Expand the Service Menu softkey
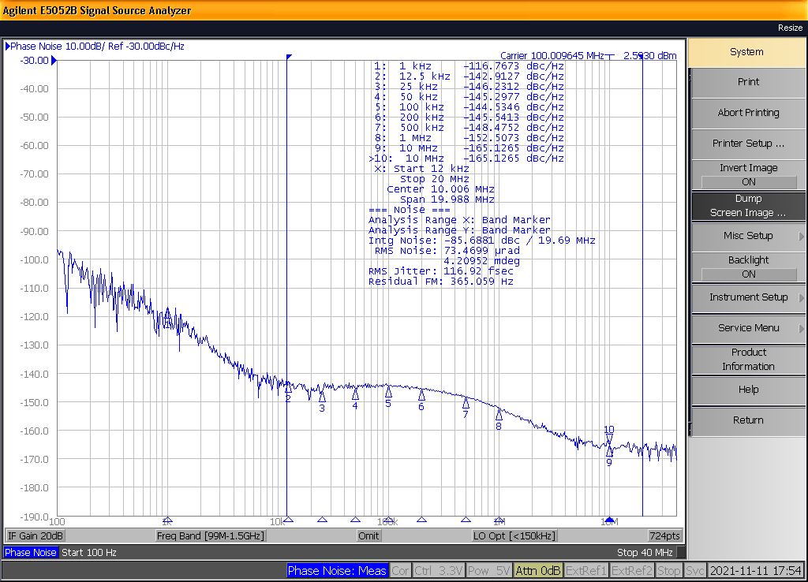808x582 pixels. click(x=748, y=328)
